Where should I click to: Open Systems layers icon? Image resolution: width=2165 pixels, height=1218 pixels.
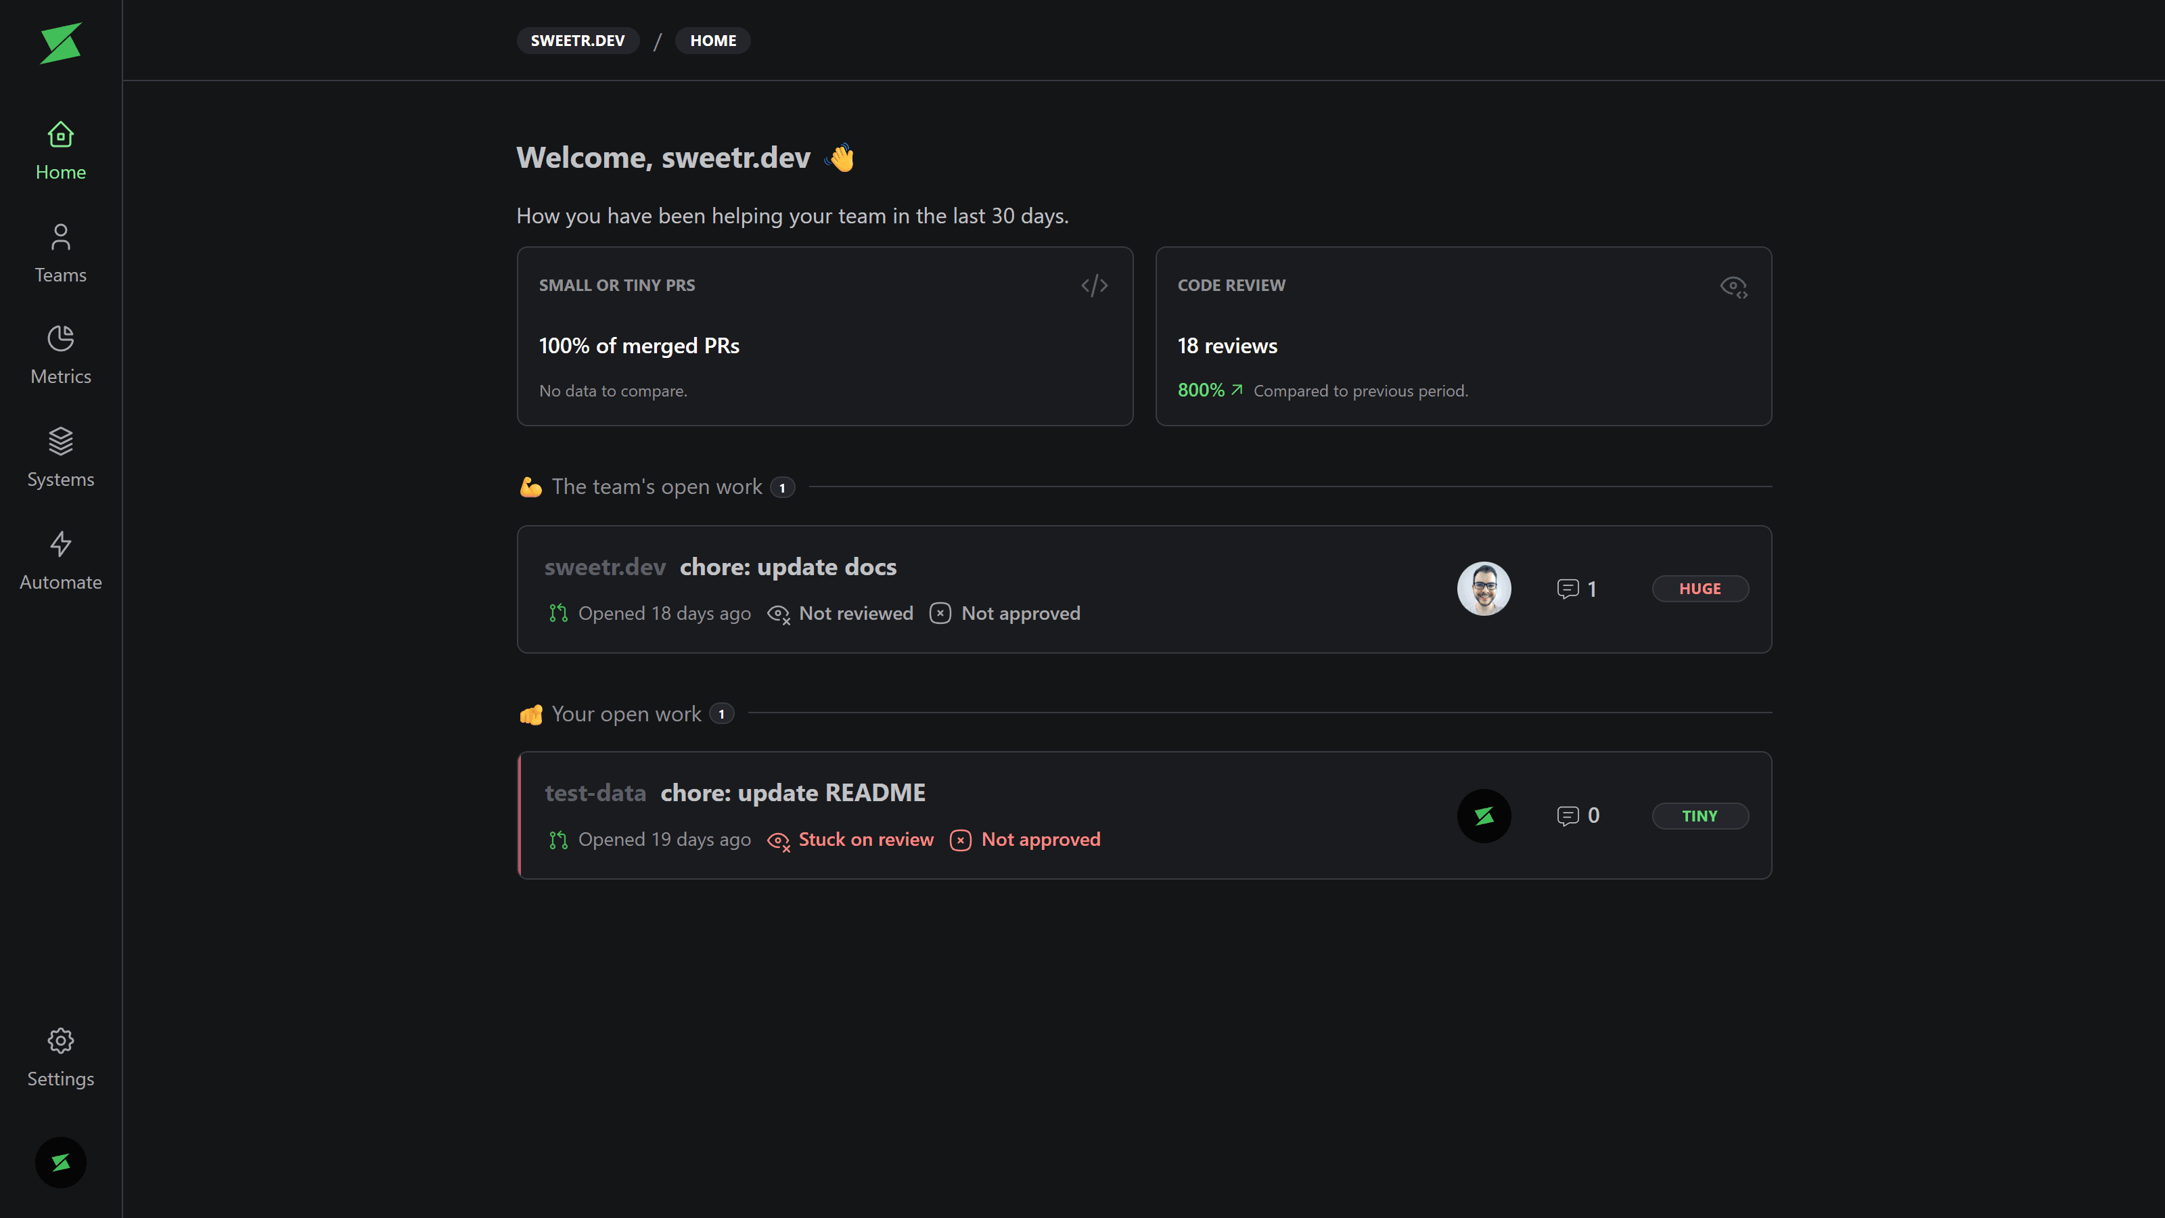(60, 441)
